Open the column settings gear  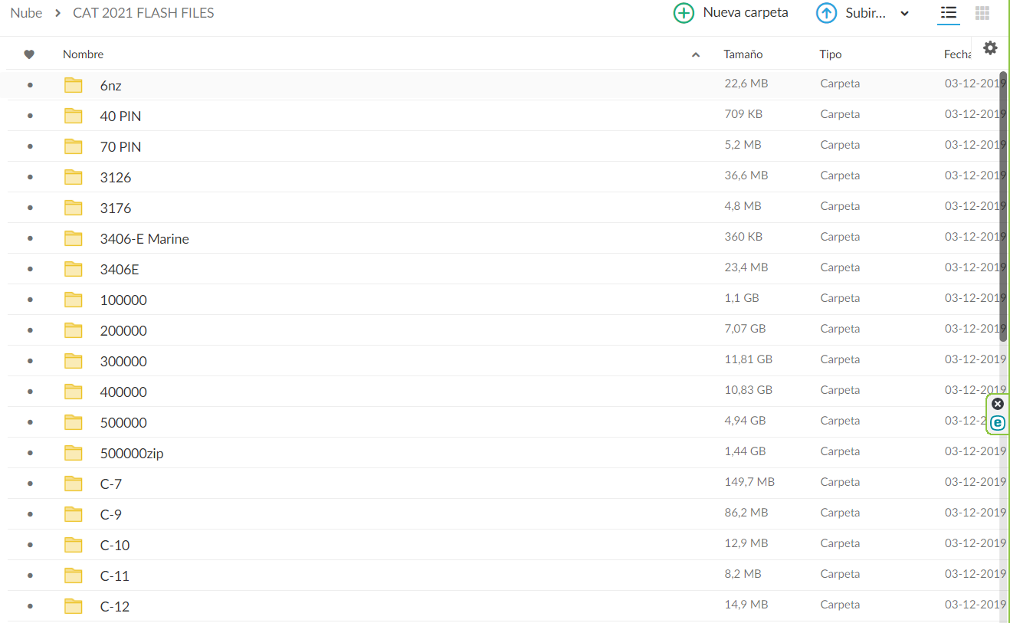click(x=990, y=48)
